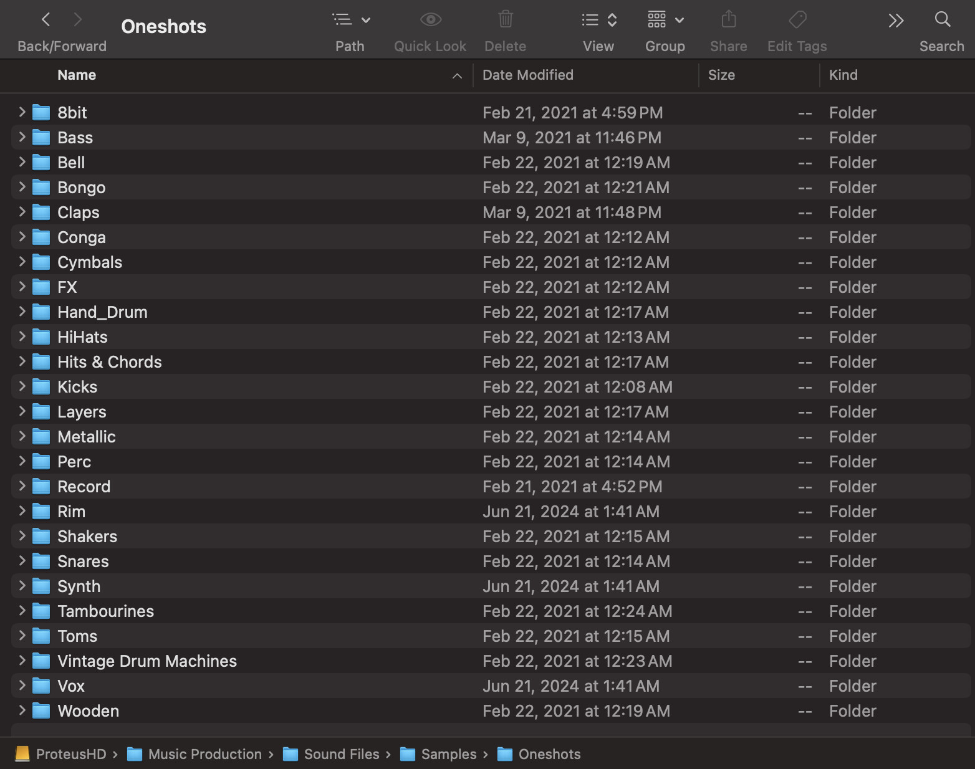Viewport: 975px width, 769px height.
Task: Select the Synth folder icon
Action: 41,586
